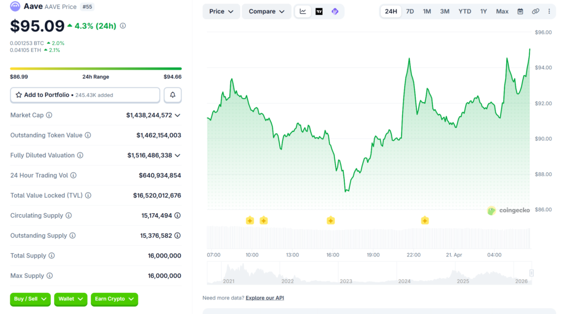
Task: Click the Add to Portfolio button
Action: coord(85,95)
